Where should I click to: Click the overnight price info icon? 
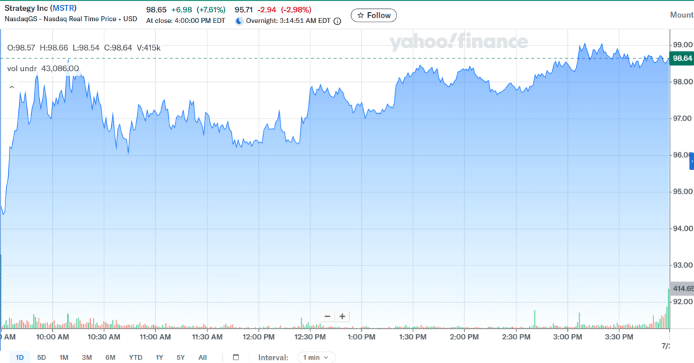338,21
